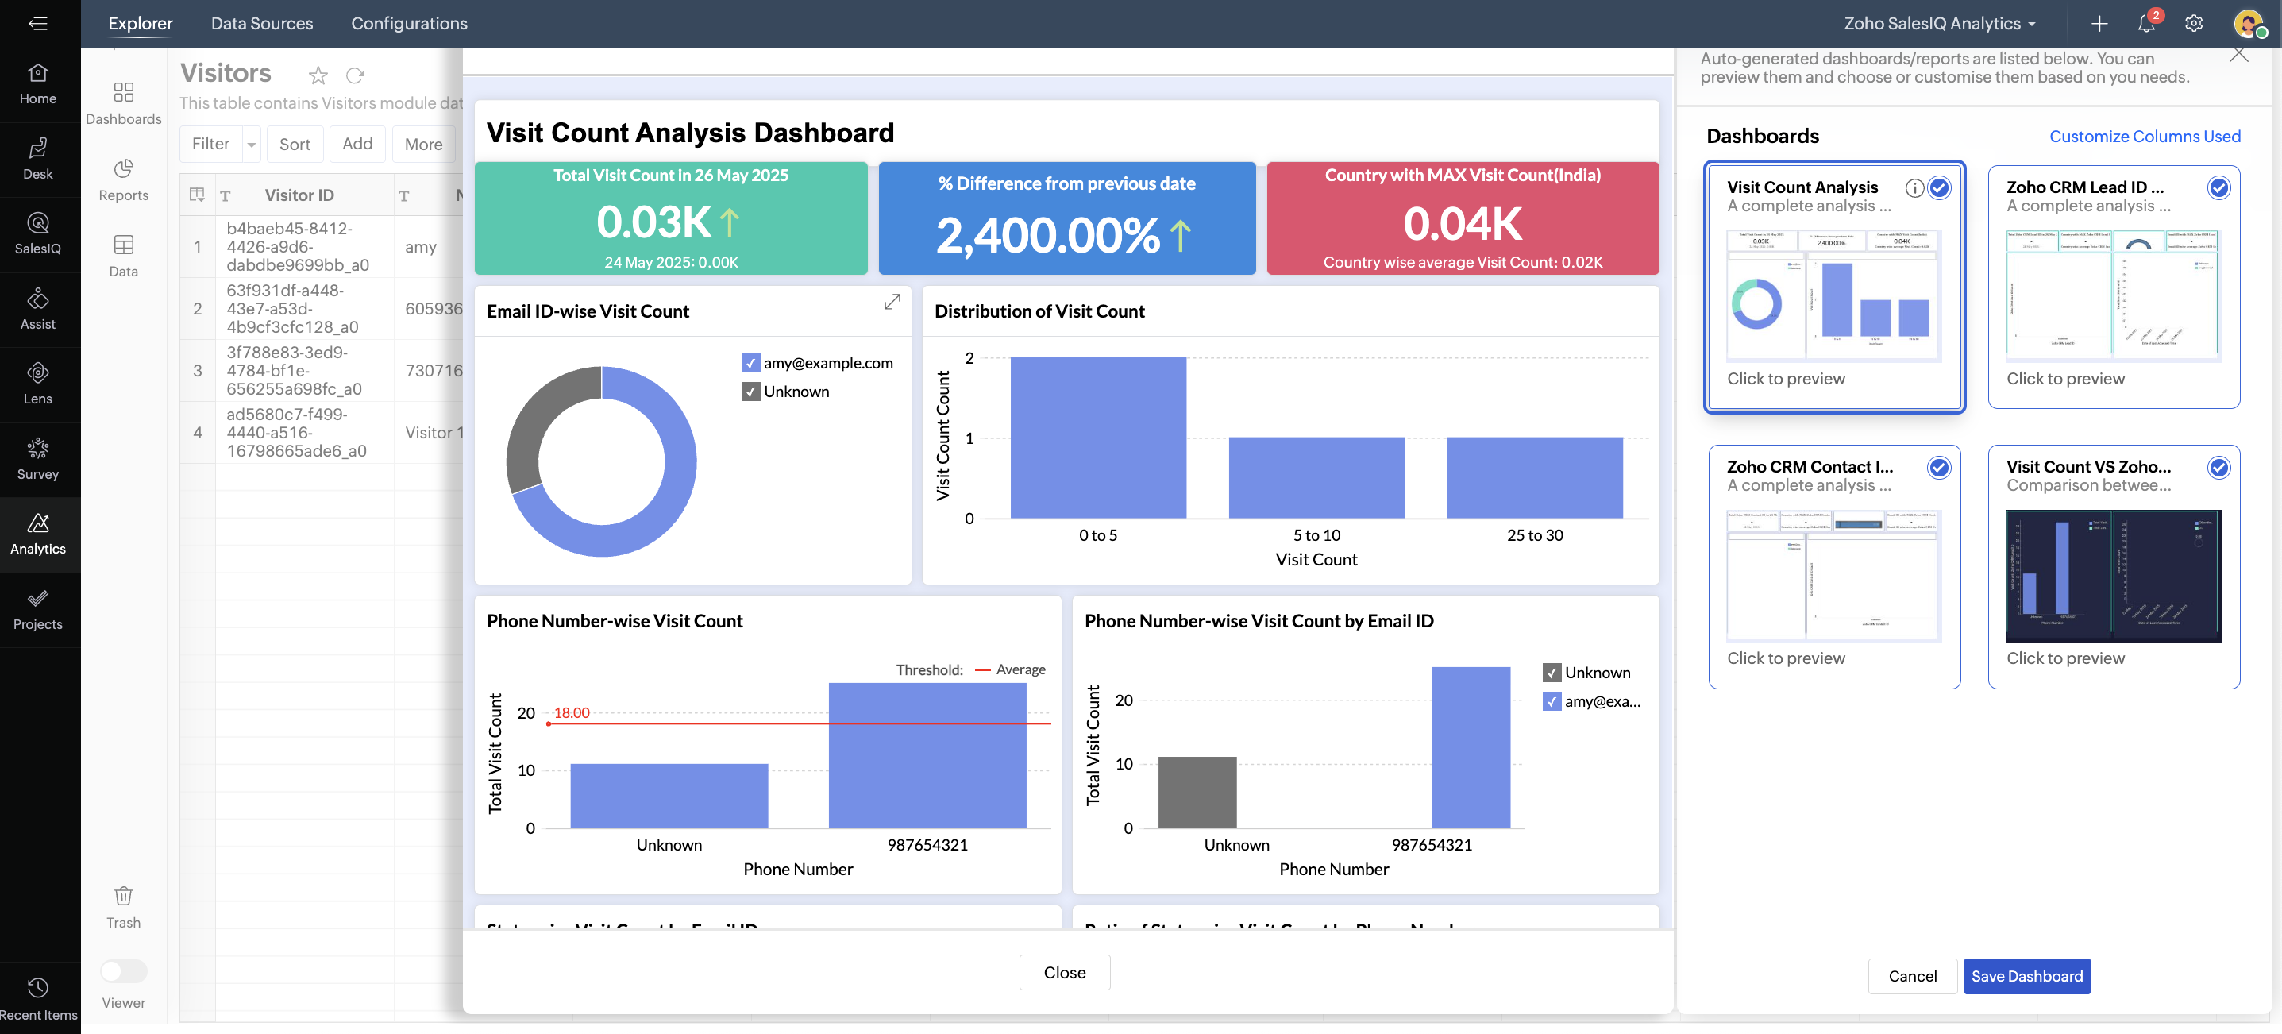The image size is (2282, 1034).
Task: Uncheck amy@example.com in donut chart legend
Action: point(750,362)
